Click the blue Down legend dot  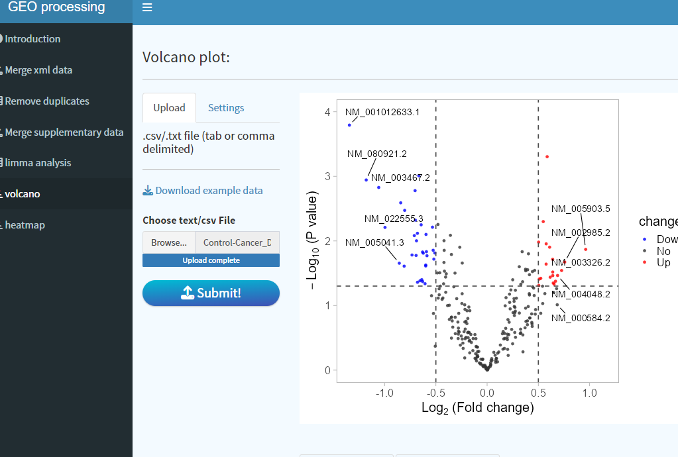pos(644,239)
